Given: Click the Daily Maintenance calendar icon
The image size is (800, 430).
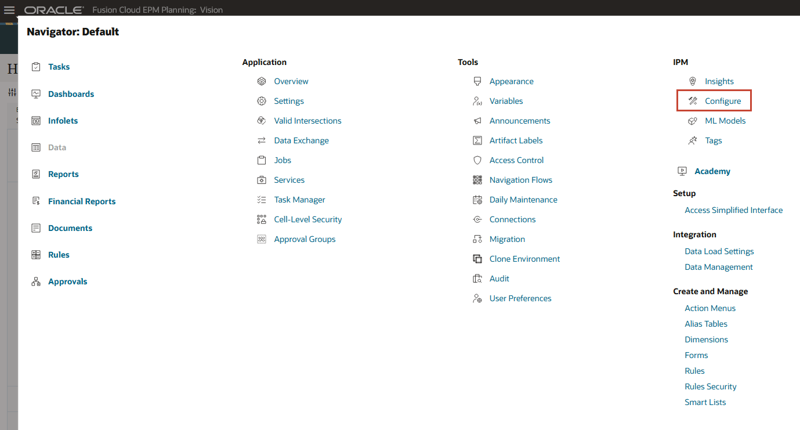Looking at the screenshot, I should 477,200.
